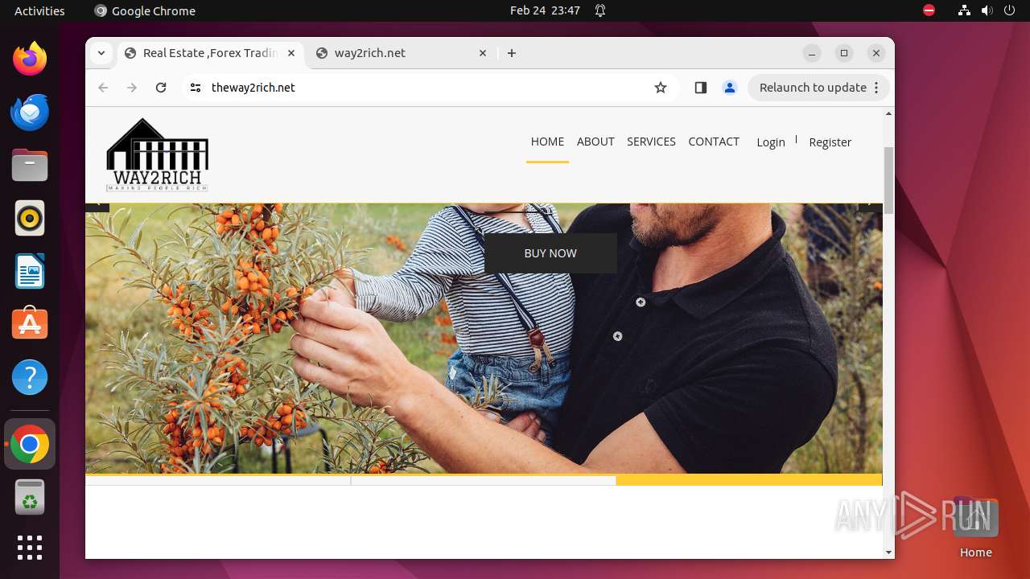Screen dimensions: 1030x579
Task: Open Ubuntu Software store icon
Action: point(30,324)
